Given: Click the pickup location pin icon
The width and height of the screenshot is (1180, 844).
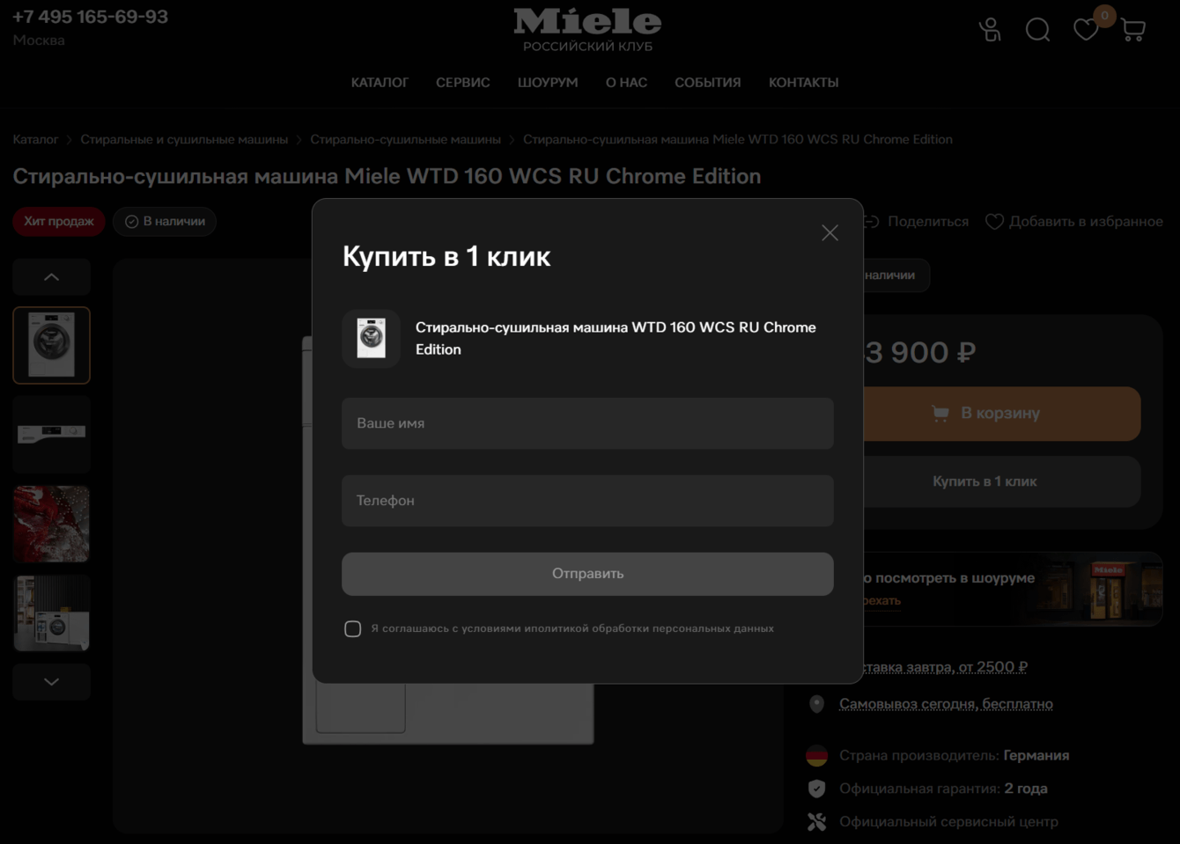Looking at the screenshot, I should tap(816, 704).
